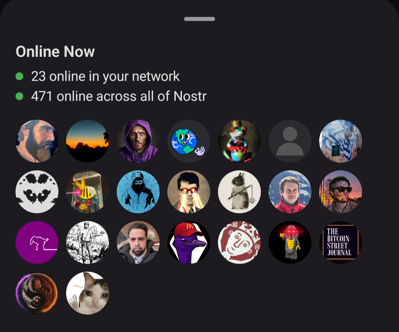Screen dimensions: 399x332
Task: Tap the bee with laser eyes avatar
Action: [88, 192]
